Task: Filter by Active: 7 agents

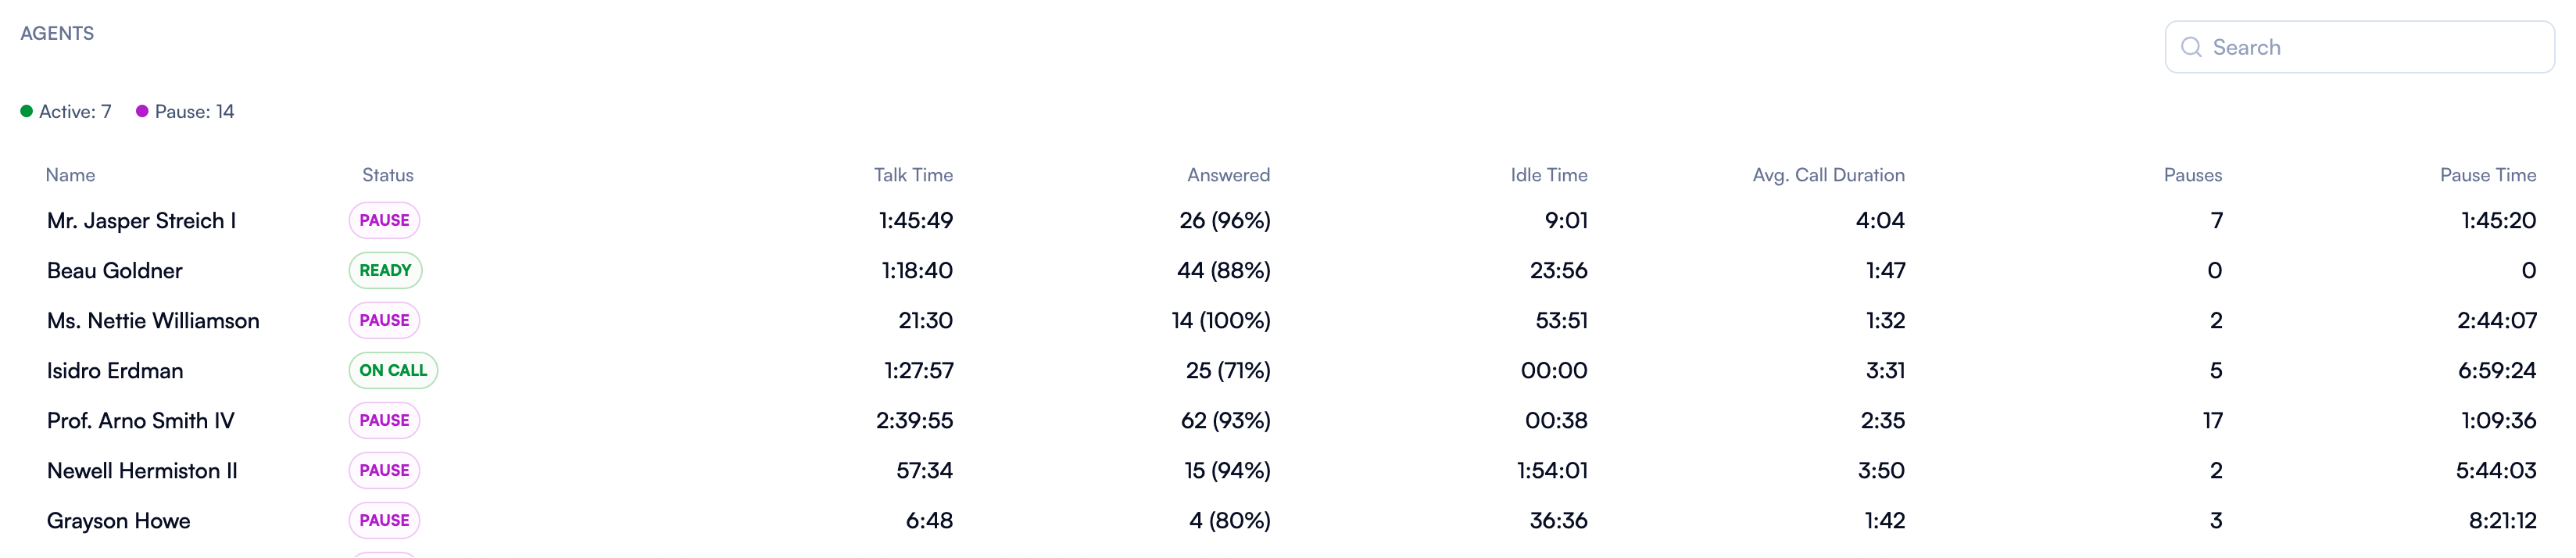Action: pyautogui.click(x=75, y=111)
